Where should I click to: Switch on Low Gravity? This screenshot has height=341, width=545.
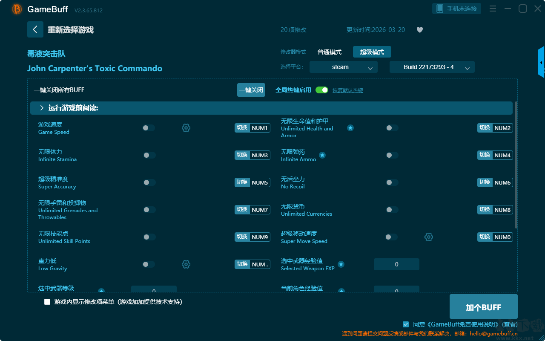click(149, 264)
